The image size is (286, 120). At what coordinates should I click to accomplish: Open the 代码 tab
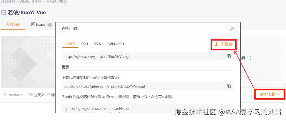[x=13, y=25]
